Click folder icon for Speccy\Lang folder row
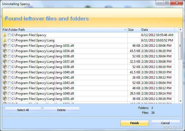Image resolution: width=185 pixels, height=131 pixels. 5,40
